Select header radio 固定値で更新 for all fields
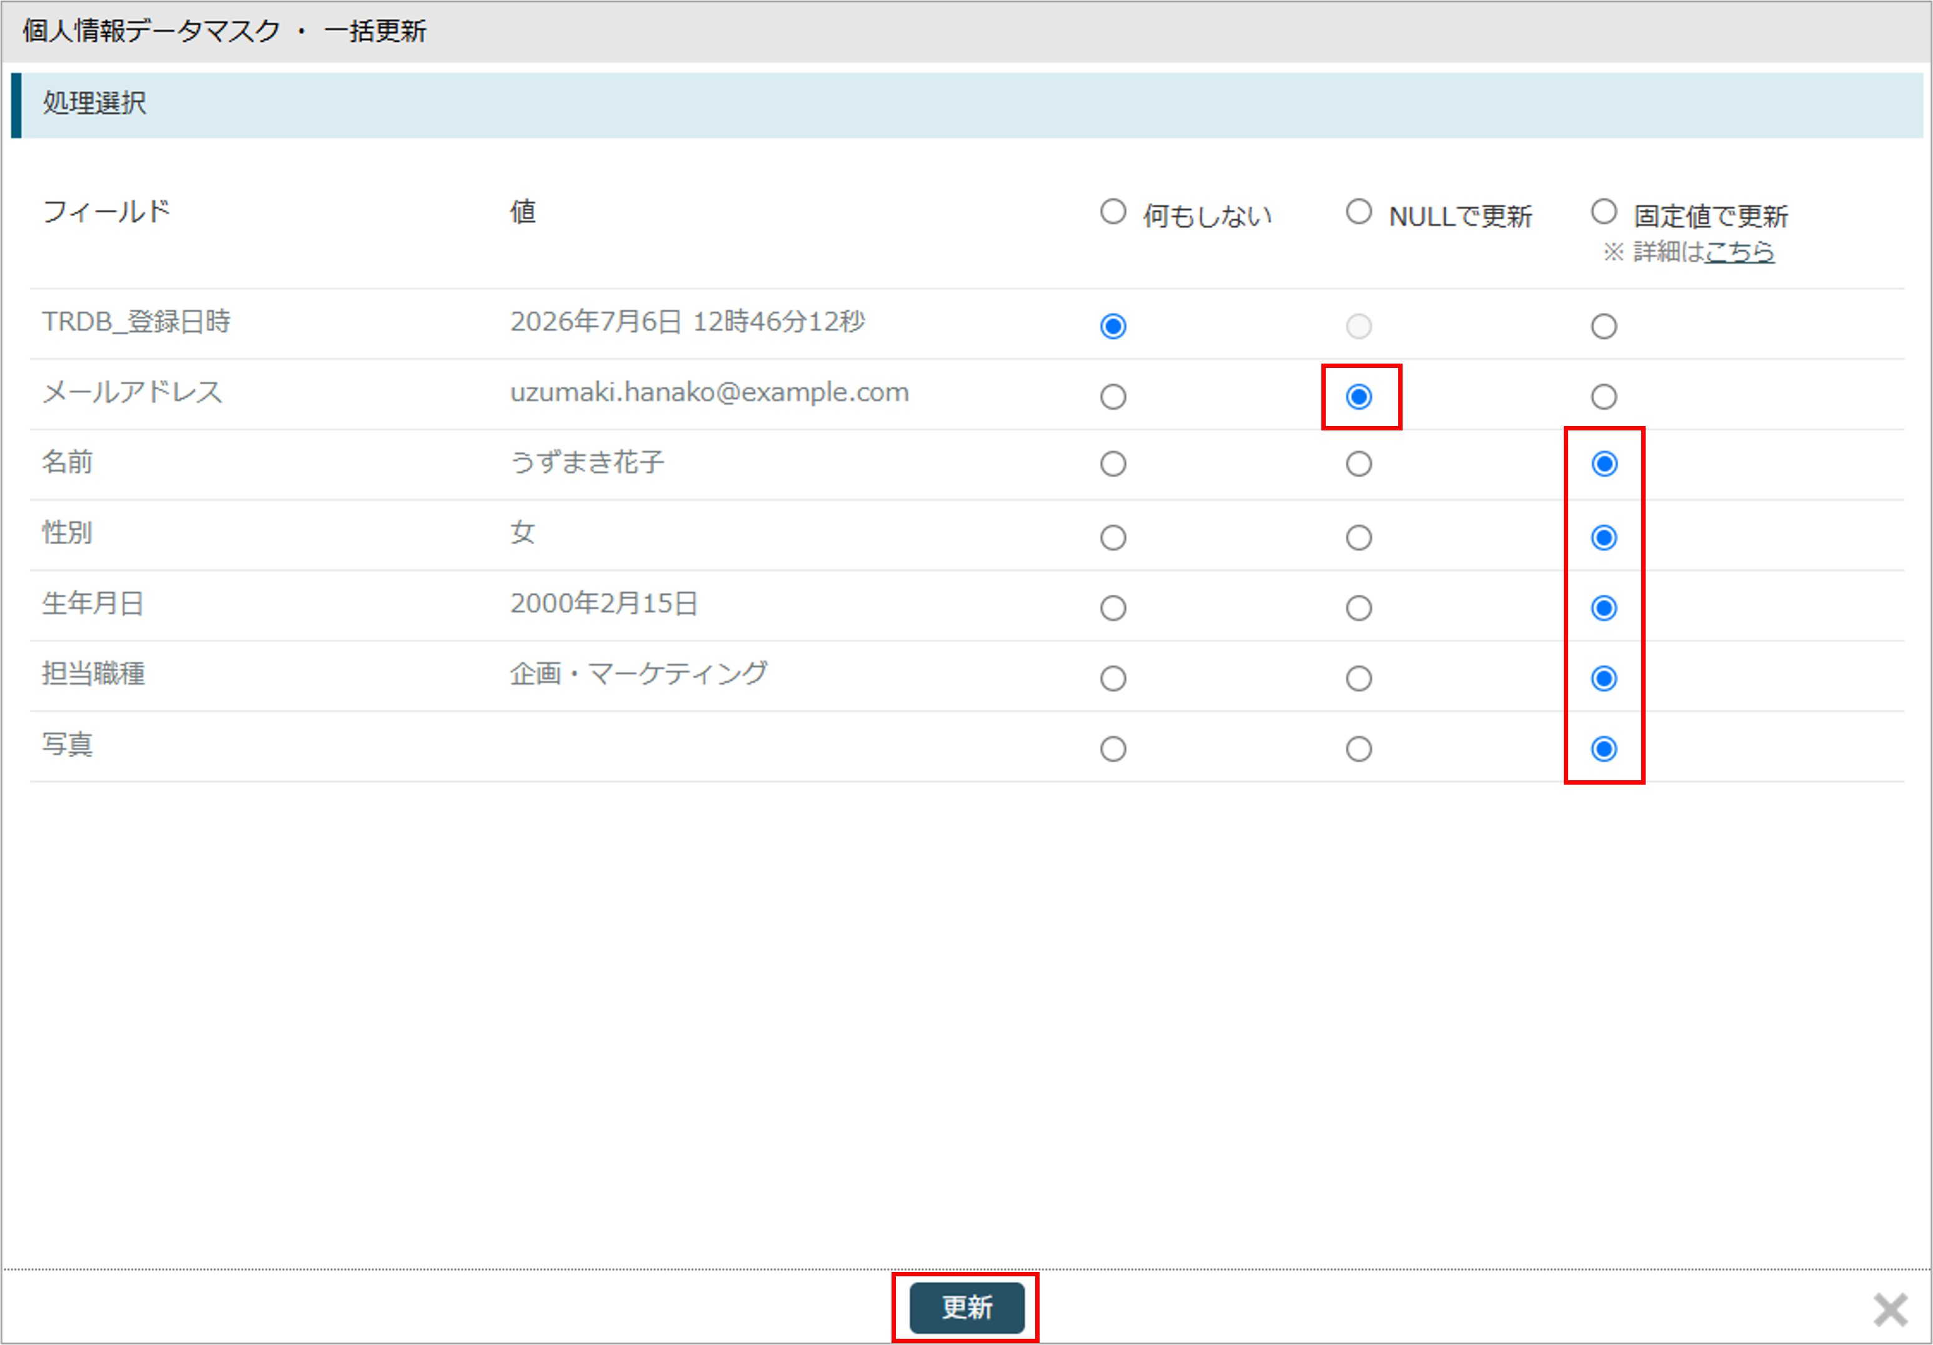Image resolution: width=1933 pixels, height=1345 pixels. click(x=1604, y=211)
